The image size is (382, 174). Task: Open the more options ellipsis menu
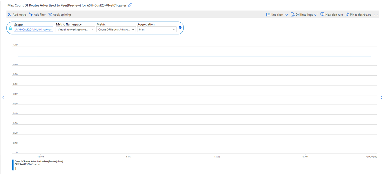click(x=376, y=15)
